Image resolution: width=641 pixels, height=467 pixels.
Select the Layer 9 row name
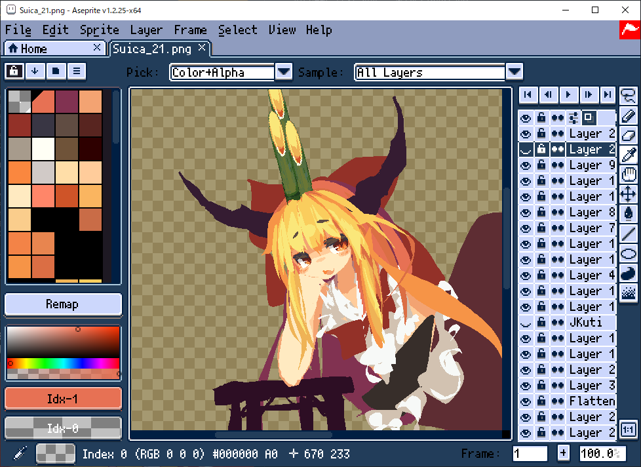[x=592, y=165]
